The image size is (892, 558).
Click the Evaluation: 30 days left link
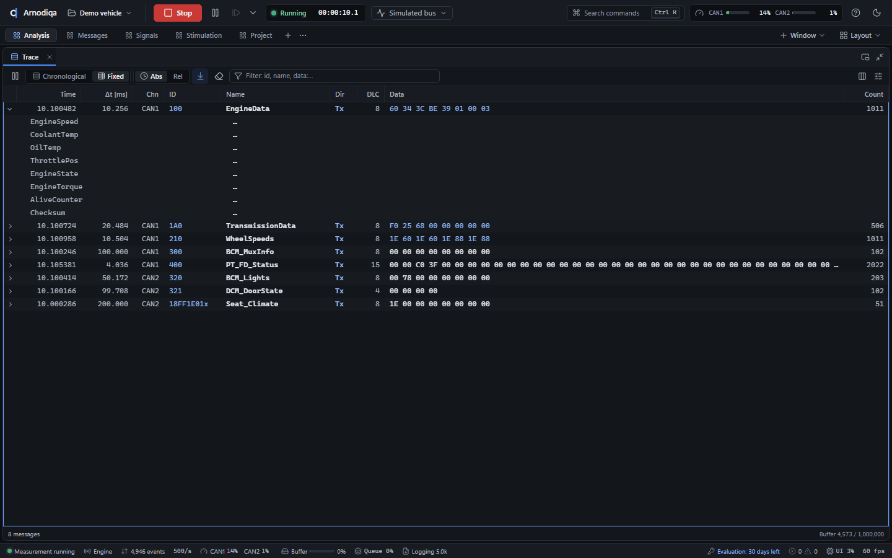click(x=743, y=551)
